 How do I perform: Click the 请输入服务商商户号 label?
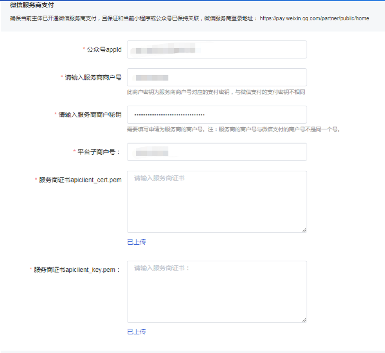pos(93,78)
